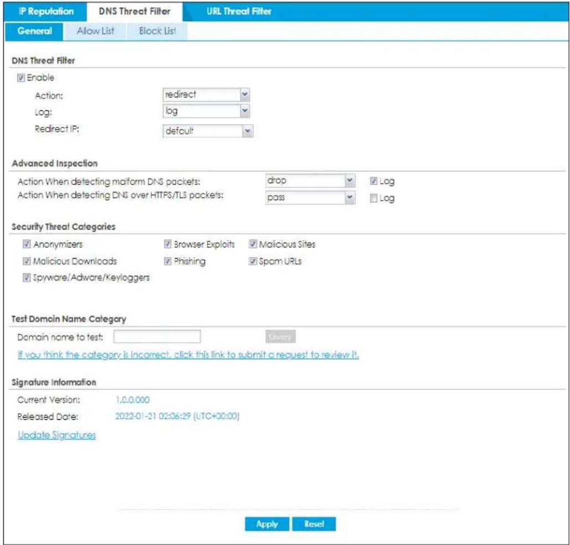The height and width of the screenshot is (545, 570).
Task: Uncheck the Anonymizers category
Action: (x=27, y=244)
